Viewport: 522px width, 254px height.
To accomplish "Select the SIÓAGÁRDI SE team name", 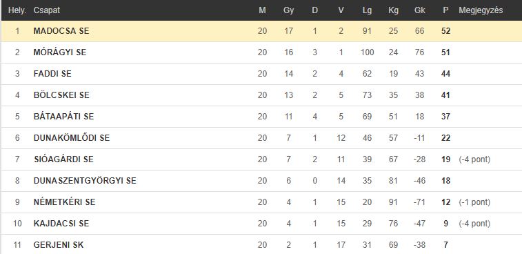I will coord(63,159).
